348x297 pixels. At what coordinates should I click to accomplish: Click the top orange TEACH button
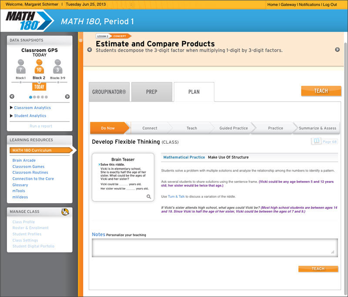coord(321,91)
